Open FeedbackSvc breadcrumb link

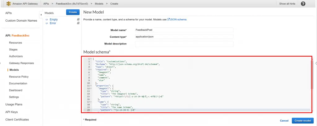[x=72, y=4]
